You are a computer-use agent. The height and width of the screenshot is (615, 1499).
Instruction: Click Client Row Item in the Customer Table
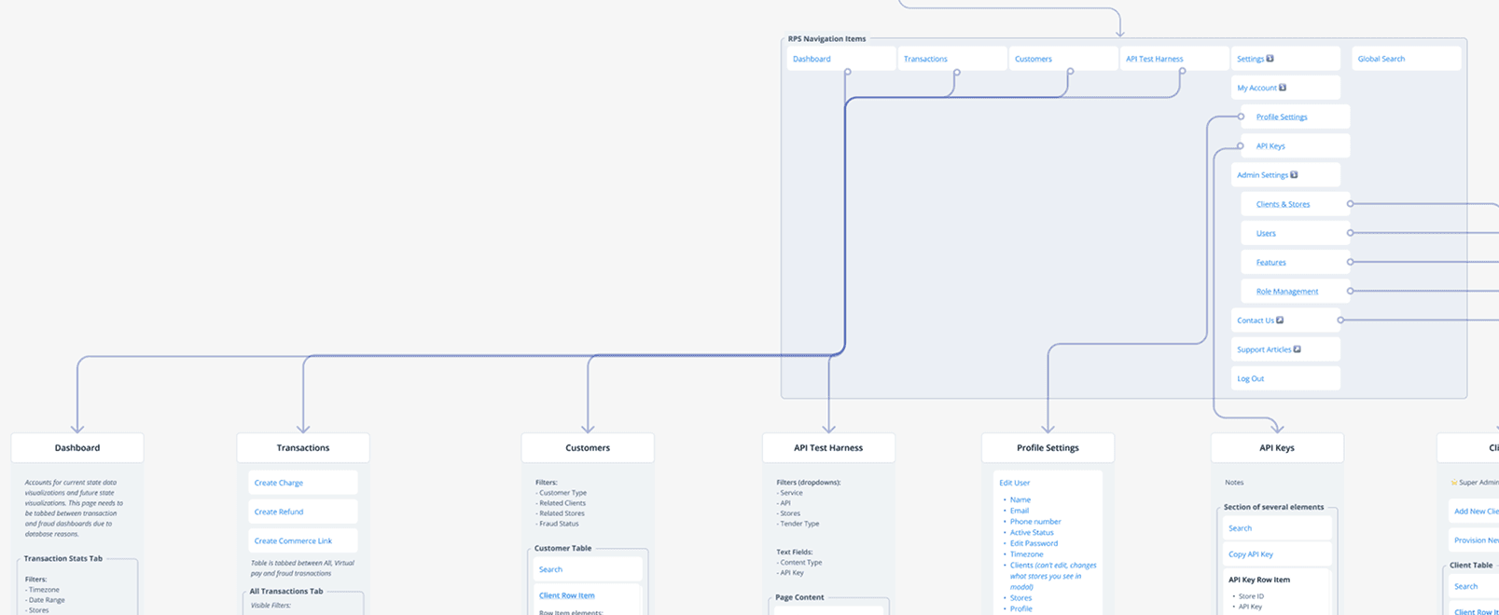[x=566, y=595]
